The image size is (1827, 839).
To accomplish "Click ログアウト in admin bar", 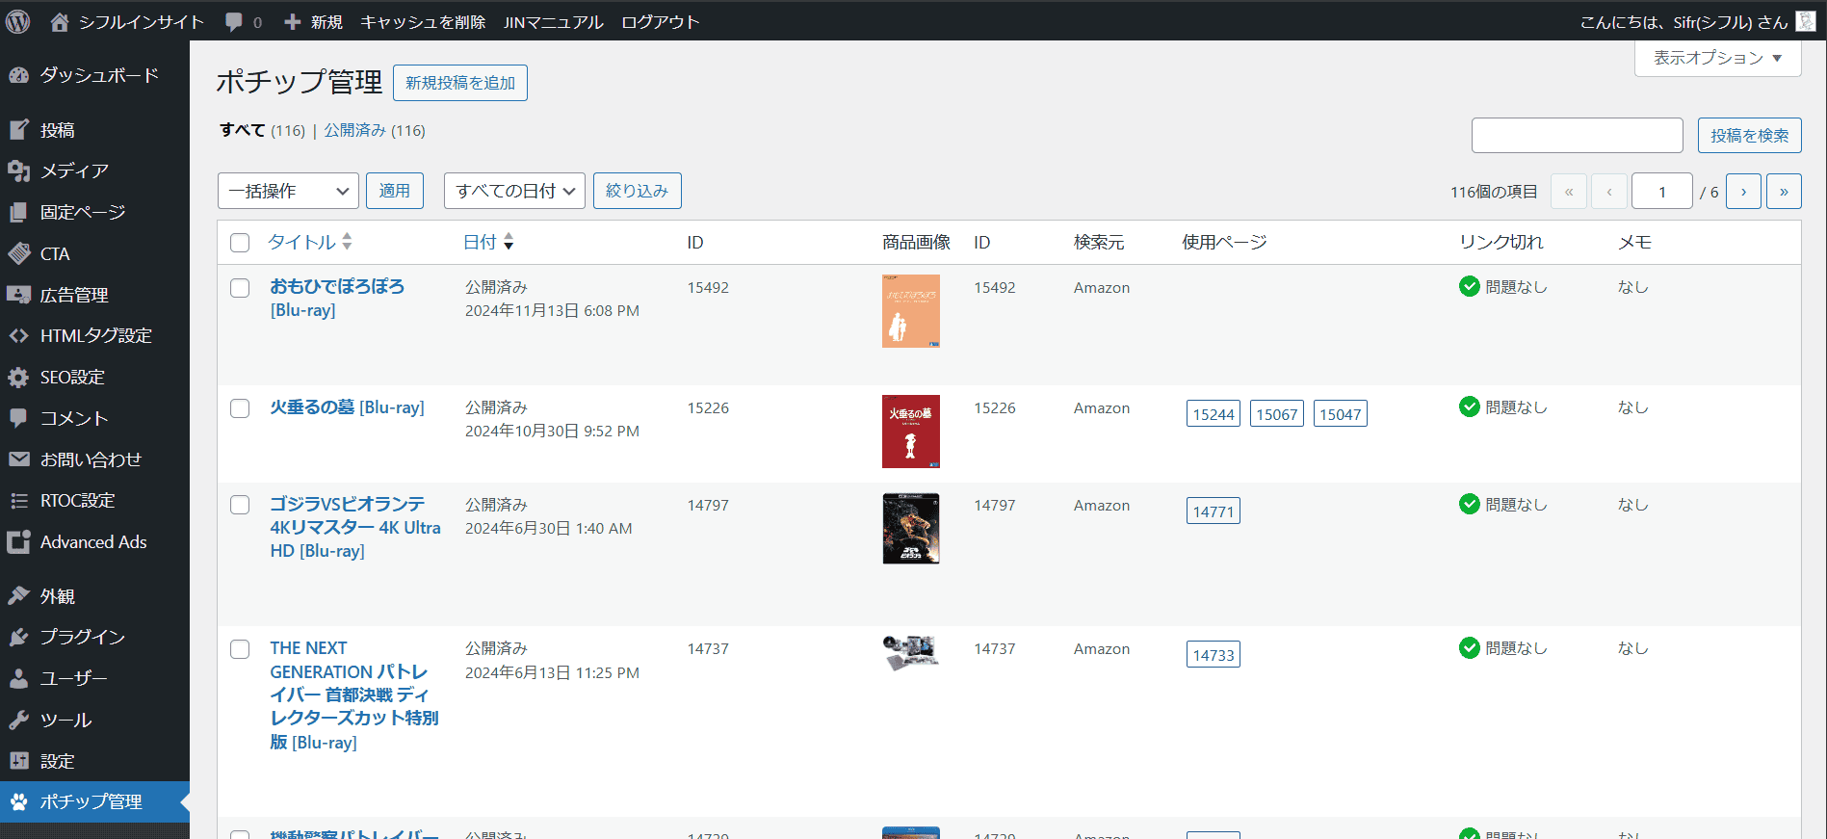I will pos(660,22).
